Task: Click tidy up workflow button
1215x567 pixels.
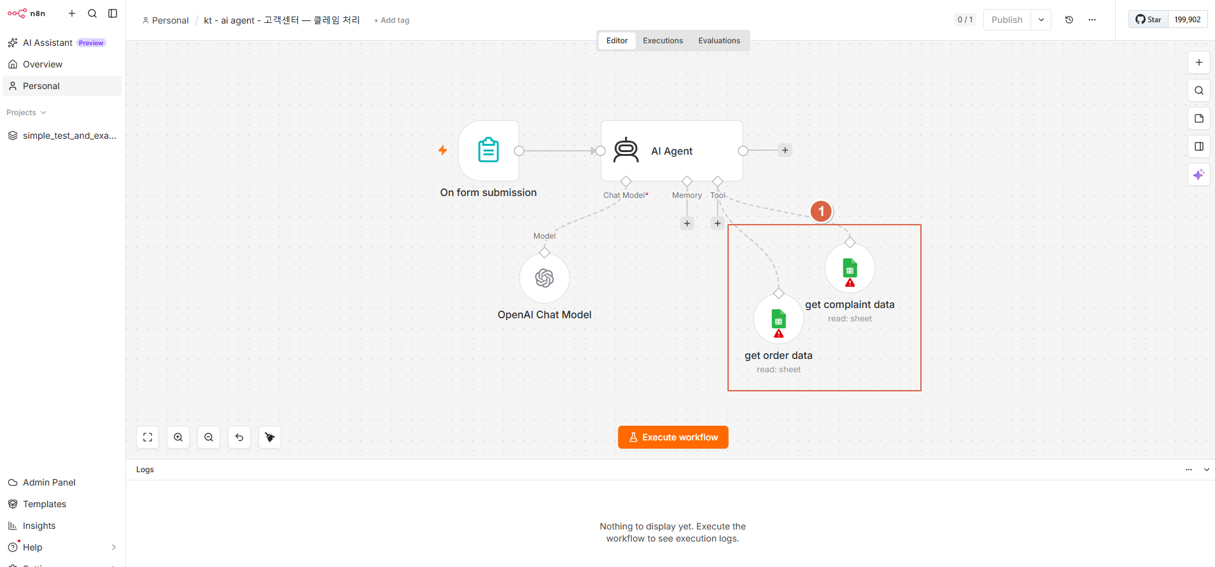Action: [x=270, y=437]
